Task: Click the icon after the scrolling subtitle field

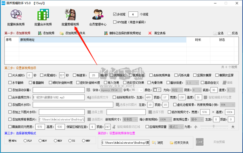Action: tap(88, 90)
